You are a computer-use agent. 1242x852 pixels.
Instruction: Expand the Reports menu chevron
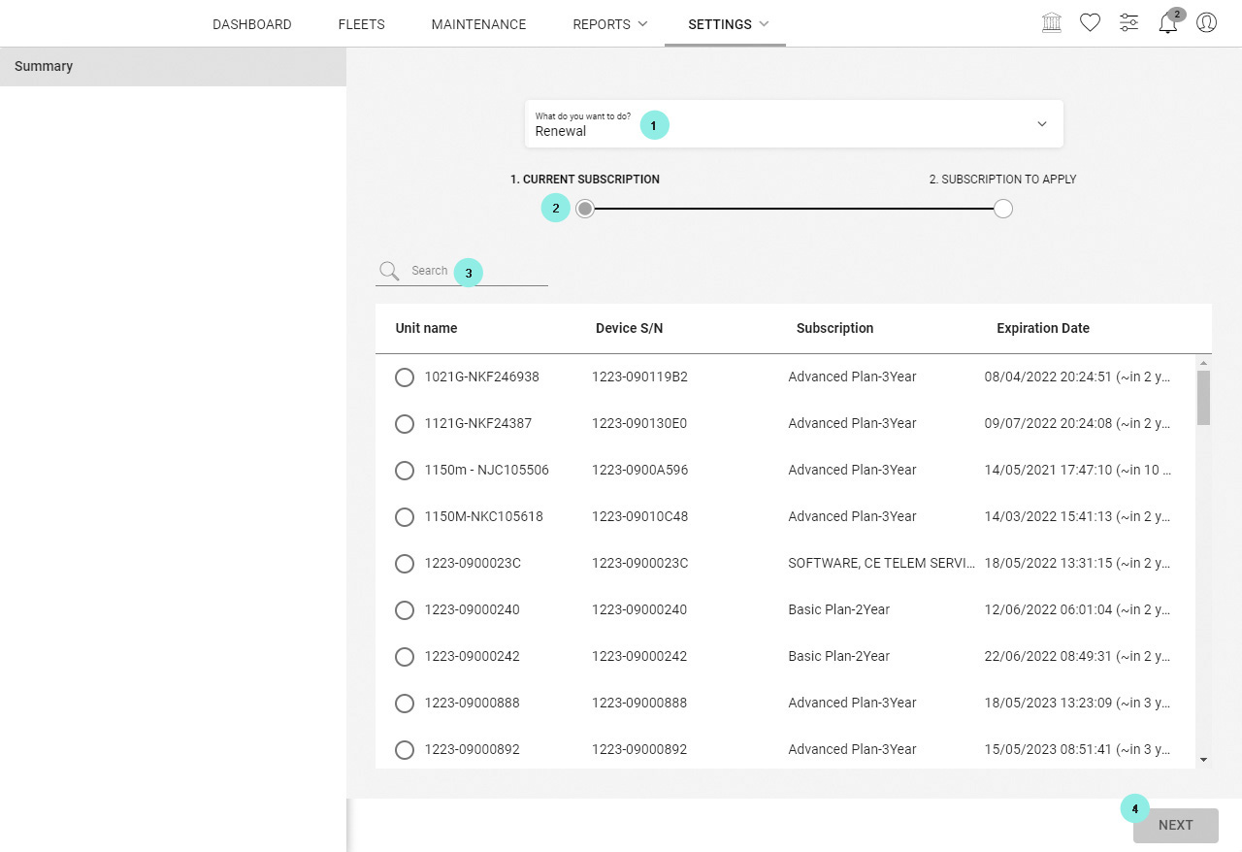pos(642,24)
